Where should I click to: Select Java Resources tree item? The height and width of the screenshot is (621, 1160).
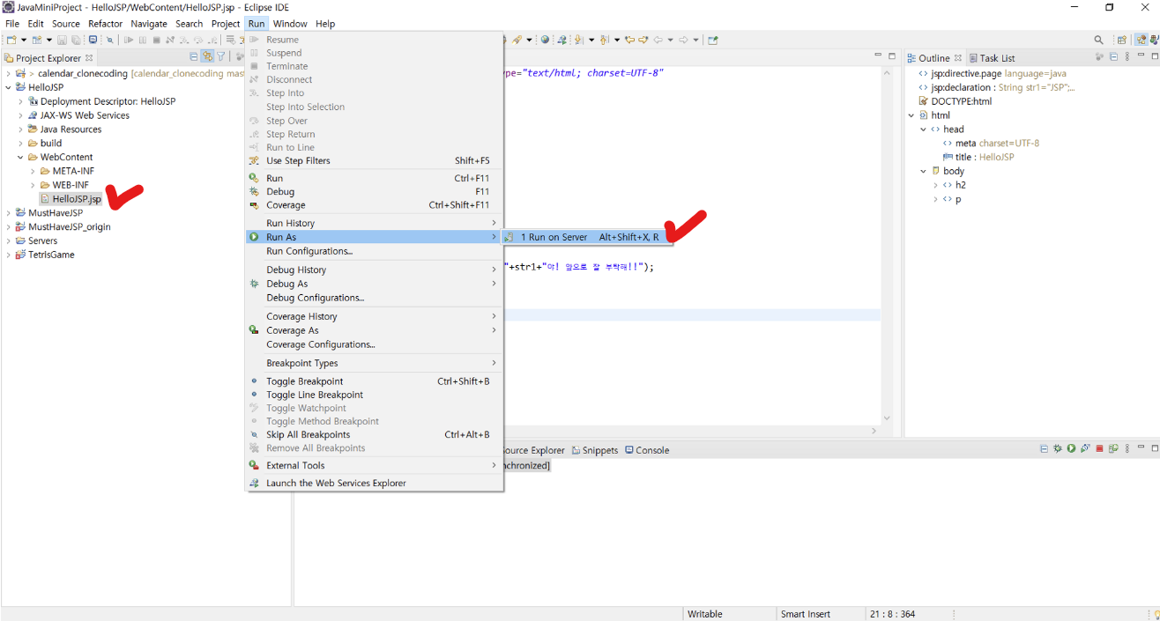pyautogui.click(x=71, y=129)
